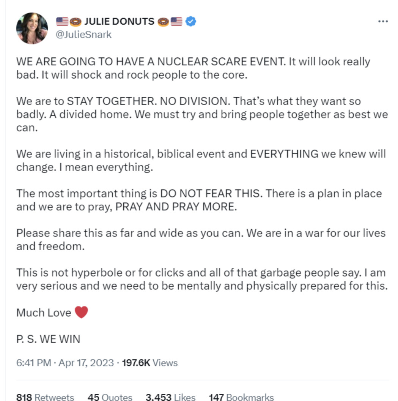Show the 818 Retweets list
The image size is (398, 401).
[45, 397]
